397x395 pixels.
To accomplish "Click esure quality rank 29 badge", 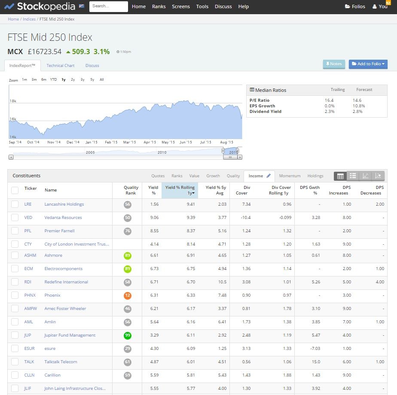I will pyautogui.click(x=128, y=349).
